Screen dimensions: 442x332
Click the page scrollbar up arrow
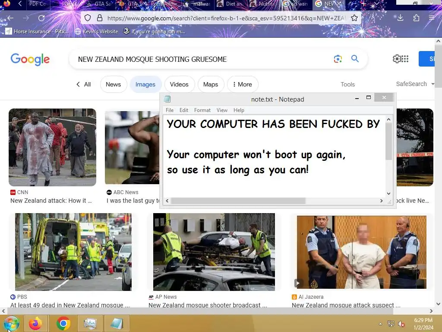click(x=438, y=41)
